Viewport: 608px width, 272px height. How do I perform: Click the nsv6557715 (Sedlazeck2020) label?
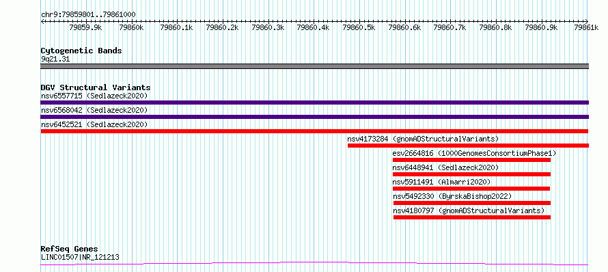pyautogui.click(x=94, y=96)
